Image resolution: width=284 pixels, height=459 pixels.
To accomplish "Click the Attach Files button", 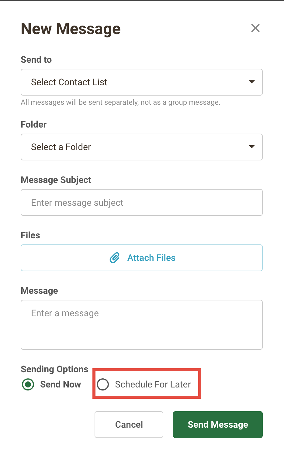I will click(x=142, y=258).
